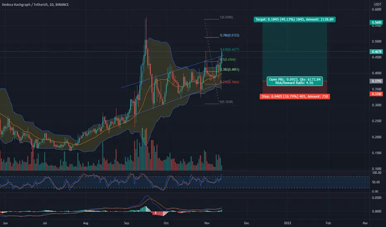386x227 pixels.
Task: Click the 0.0500 MACD scale label
Action: (x=376, y=198)
